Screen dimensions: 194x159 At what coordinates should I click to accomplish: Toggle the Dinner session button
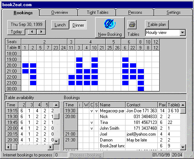coord(78,25)
